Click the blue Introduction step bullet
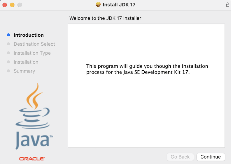The height and width of the screenshot is (164, 231). tap(8, 35)
